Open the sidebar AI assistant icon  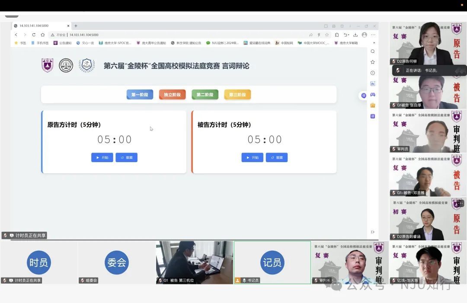373,83
